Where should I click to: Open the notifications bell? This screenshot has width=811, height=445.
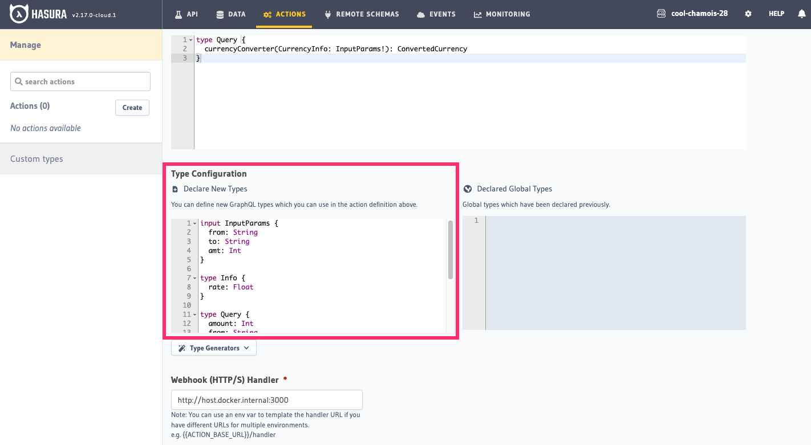click(801, 14)
